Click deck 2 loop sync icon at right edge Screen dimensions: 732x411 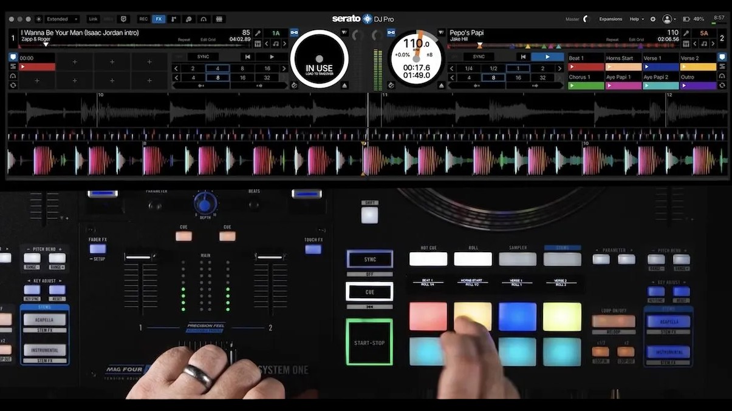click(x=722, y=85)
